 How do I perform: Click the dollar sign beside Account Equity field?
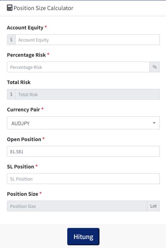tap(11, 39)
